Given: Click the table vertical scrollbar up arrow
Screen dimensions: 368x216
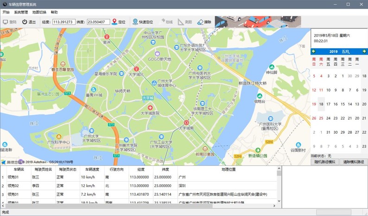Looking at the screenshot, I should point(279,168).
